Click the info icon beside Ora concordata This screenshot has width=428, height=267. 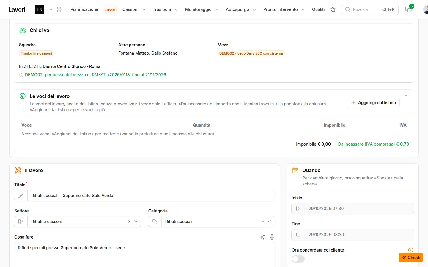[x=411, y=250]
